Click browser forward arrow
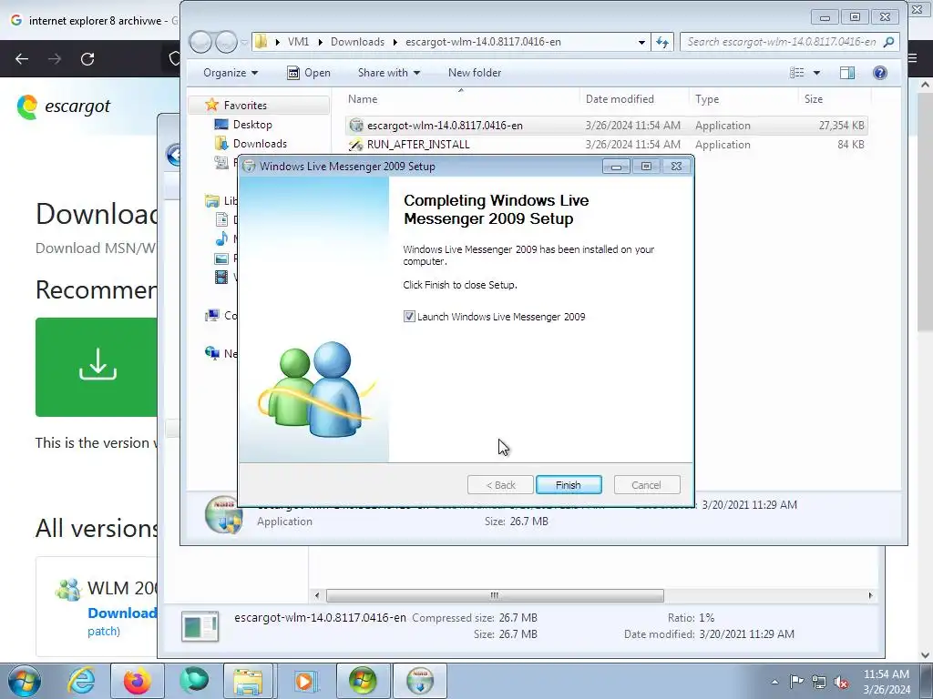Screen dimensions: 933x699 [55, 59]
